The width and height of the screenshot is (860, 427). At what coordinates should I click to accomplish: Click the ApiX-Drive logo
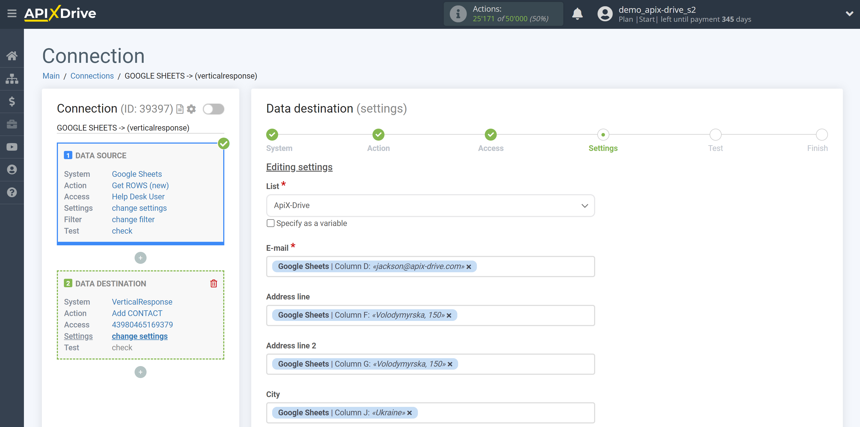click(60, 13)
